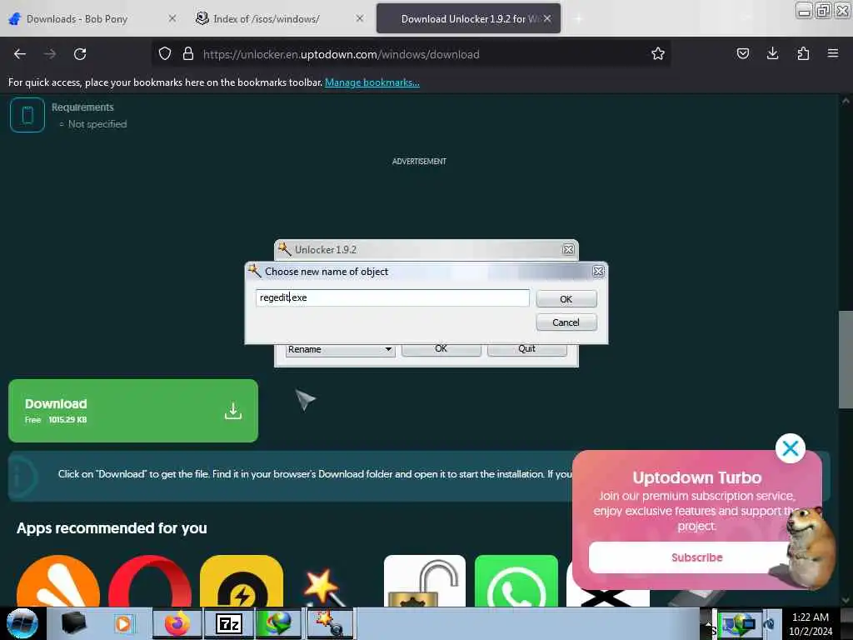Close the Downloads - Bob Pony tab
The height and width of the screenshot is (640, 853).
pos(172,18)
